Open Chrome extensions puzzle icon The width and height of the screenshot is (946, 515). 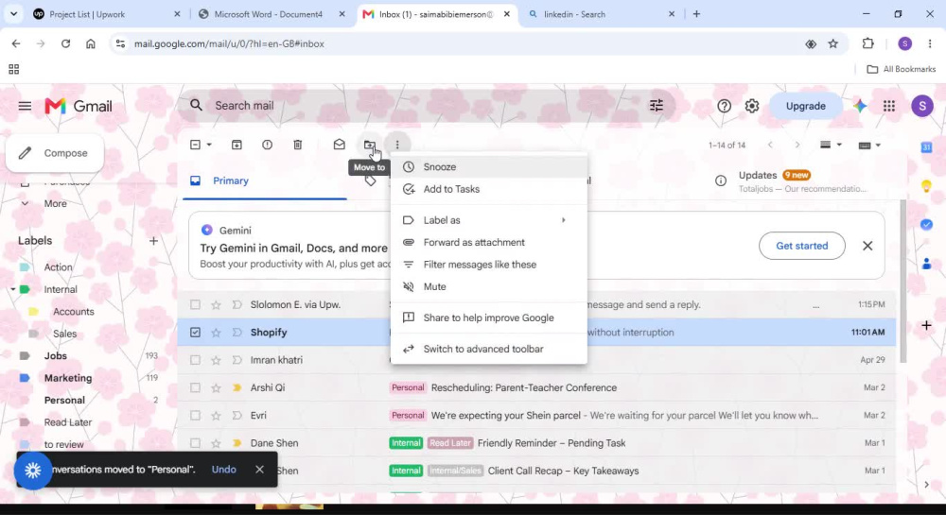click(867, 43)
